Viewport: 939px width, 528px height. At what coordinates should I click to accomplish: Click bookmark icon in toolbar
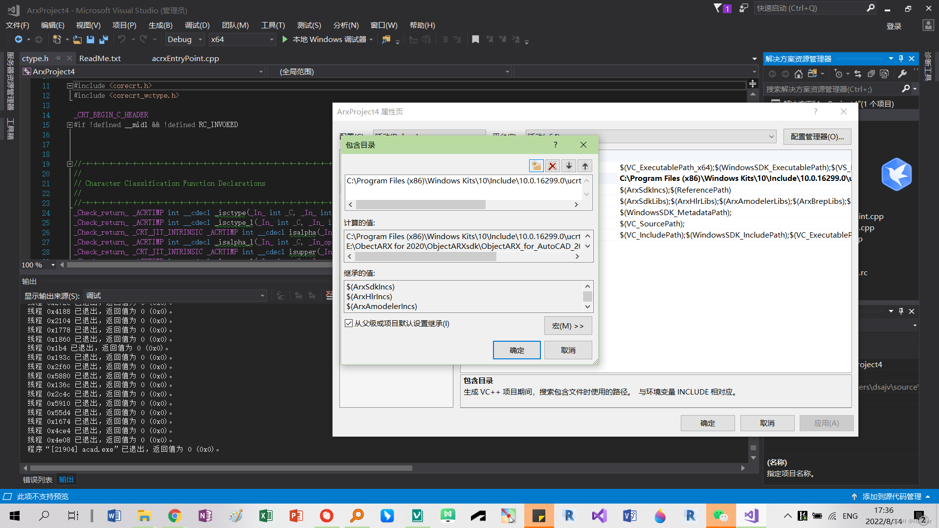tap(475, 40)
